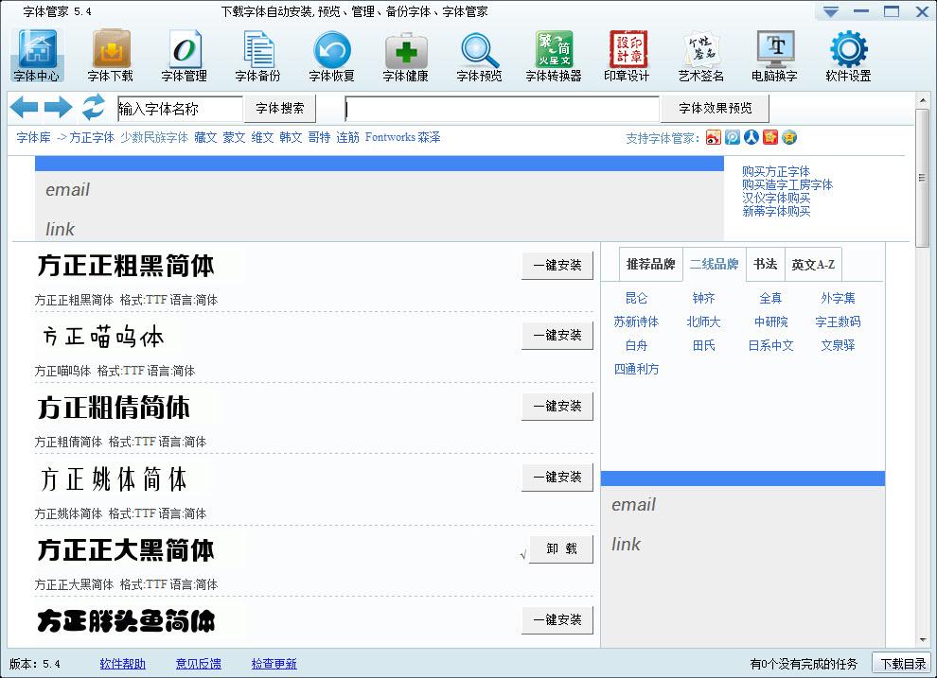
Task: Click the third share icon with figure
Action: pos(751,137)
